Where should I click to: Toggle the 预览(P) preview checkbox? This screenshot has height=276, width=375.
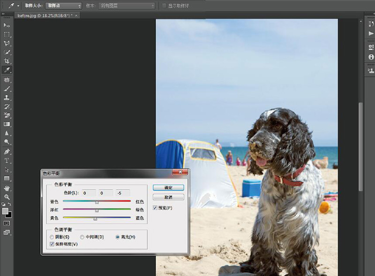pyautogui.click(x=156, y=208)
